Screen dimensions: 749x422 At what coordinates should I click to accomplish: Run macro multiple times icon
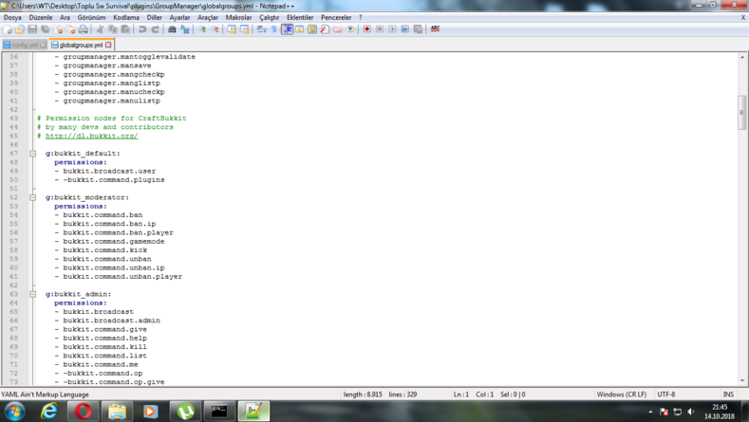tap(405, 29)
